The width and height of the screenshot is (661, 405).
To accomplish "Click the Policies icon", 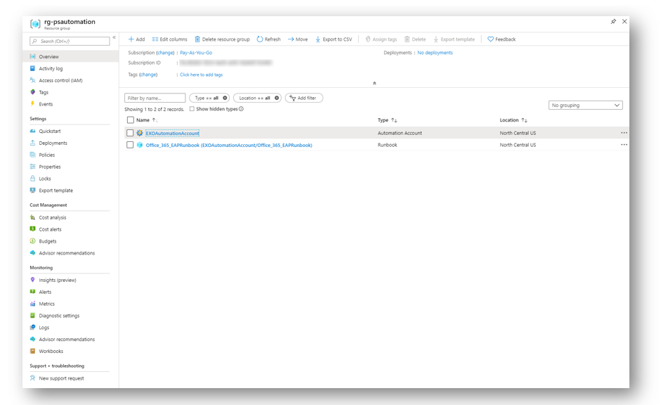I will 32,155.
